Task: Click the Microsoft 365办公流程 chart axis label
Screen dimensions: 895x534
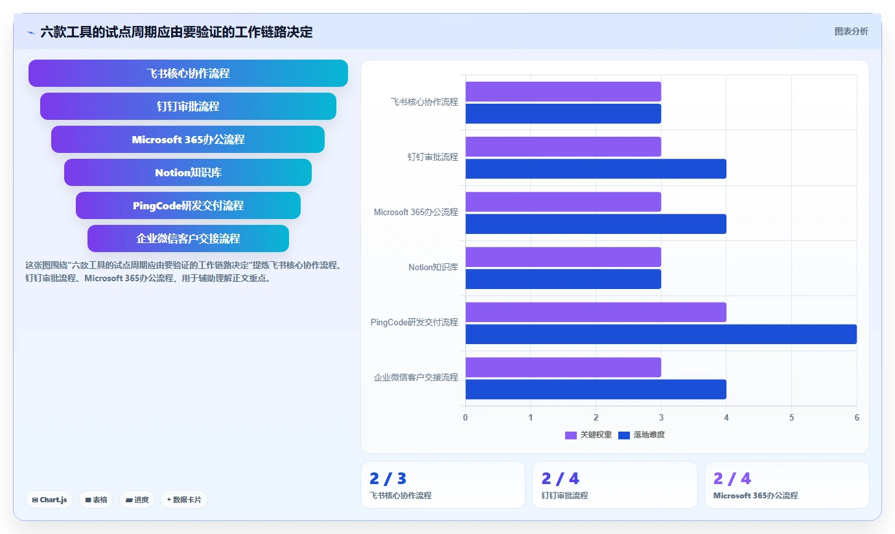Action: click(x=415, y=212)
